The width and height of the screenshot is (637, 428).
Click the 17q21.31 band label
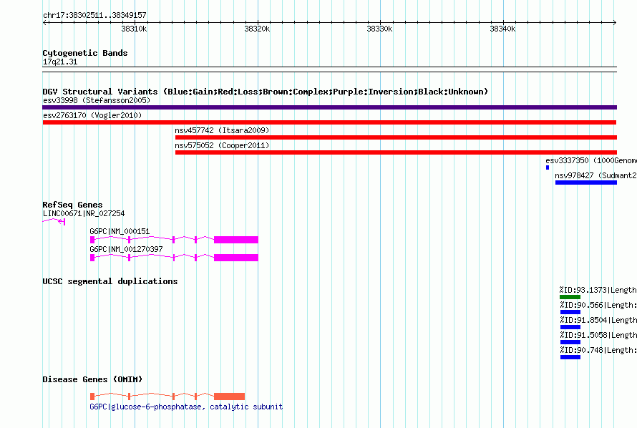[x=60, y=62]
